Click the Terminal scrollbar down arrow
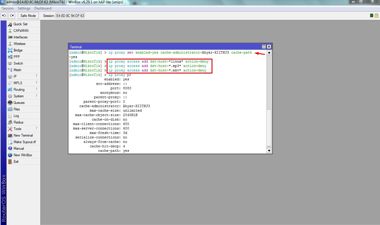The image size is (380, 225). tap(269, 151)
